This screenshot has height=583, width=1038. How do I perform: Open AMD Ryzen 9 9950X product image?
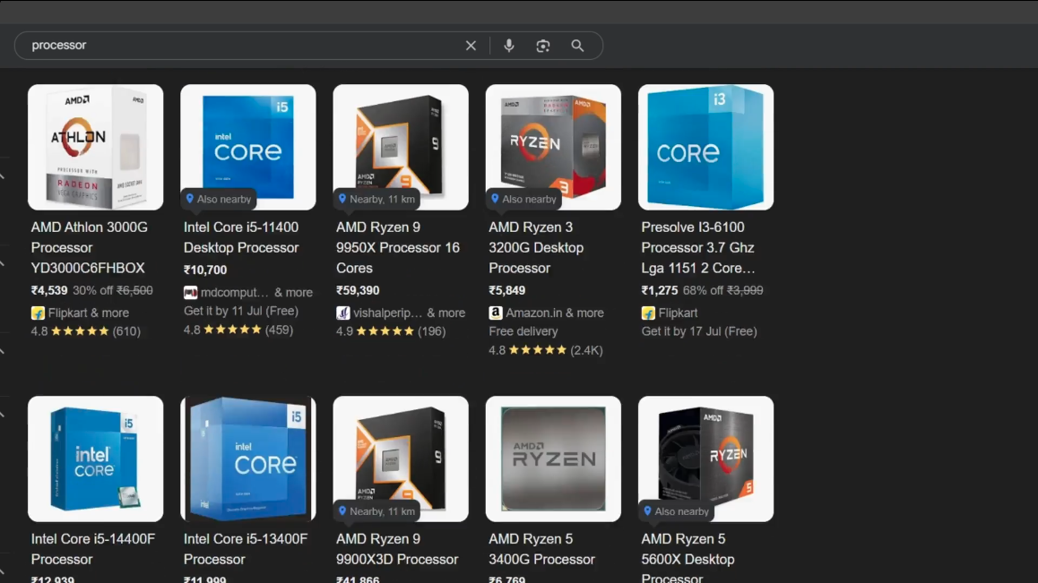[x=401, y=147]
